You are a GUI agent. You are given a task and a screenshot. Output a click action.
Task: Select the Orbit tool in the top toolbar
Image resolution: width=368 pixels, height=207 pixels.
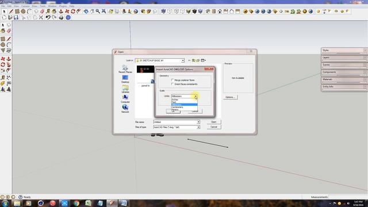(86, 11)
